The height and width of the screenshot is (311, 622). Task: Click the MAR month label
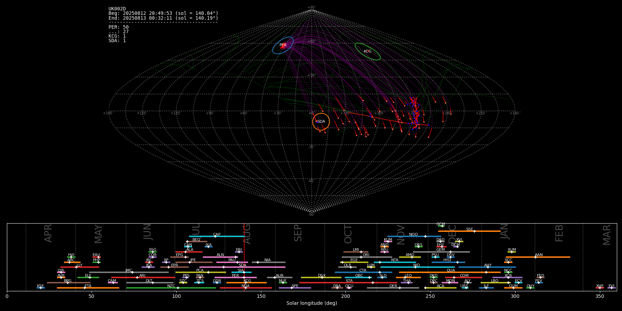point(607,235)
